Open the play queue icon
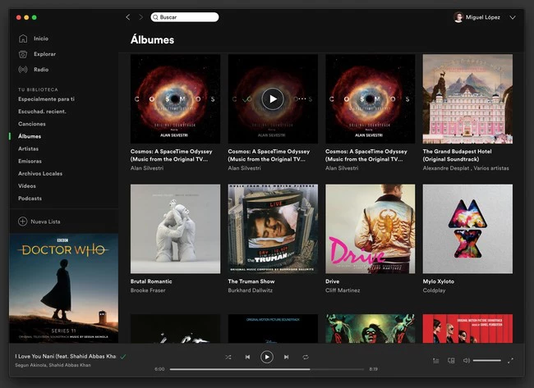Screen dimensions: 534x388 436,360
